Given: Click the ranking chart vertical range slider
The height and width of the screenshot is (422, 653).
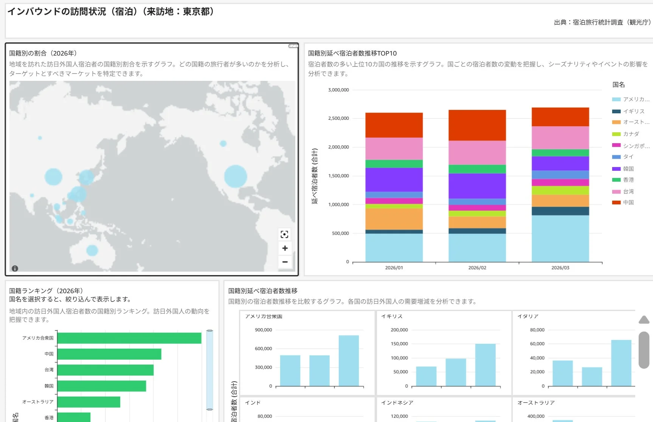Looking at the screenshot, I should 209,370.
